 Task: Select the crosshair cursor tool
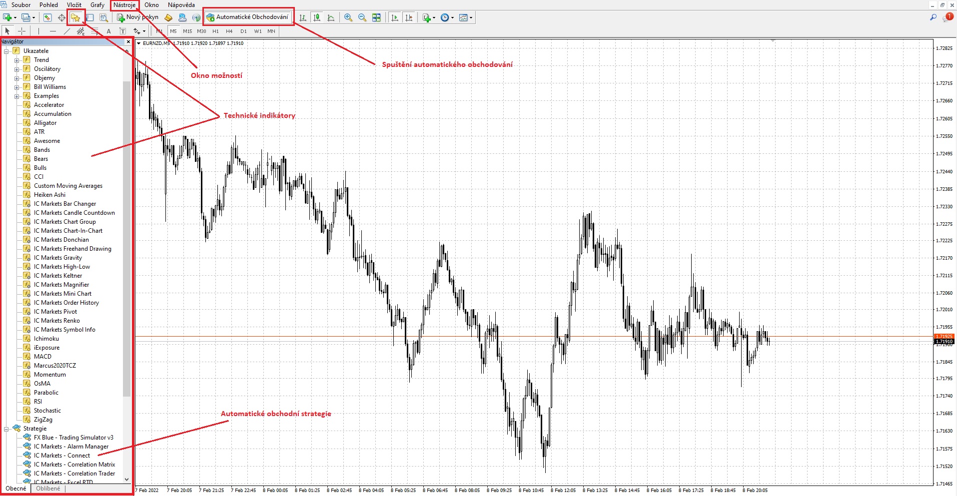[x=21, y=31]
